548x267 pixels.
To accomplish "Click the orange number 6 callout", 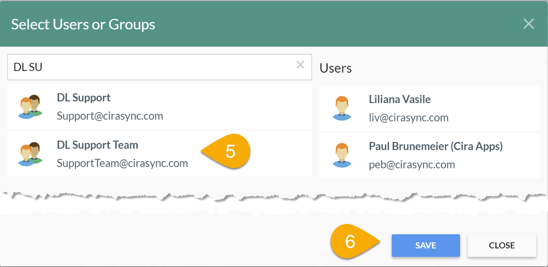I will tap(351, 242).
